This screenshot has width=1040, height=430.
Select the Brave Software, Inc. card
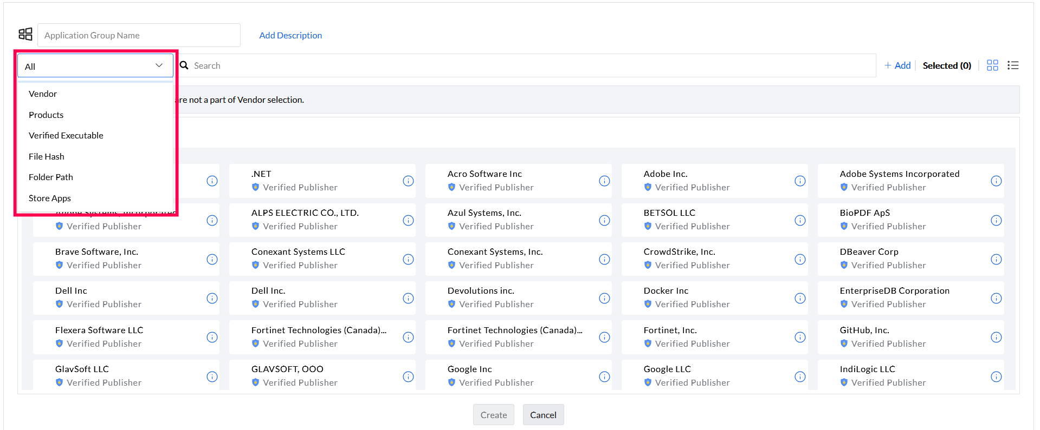126,259
